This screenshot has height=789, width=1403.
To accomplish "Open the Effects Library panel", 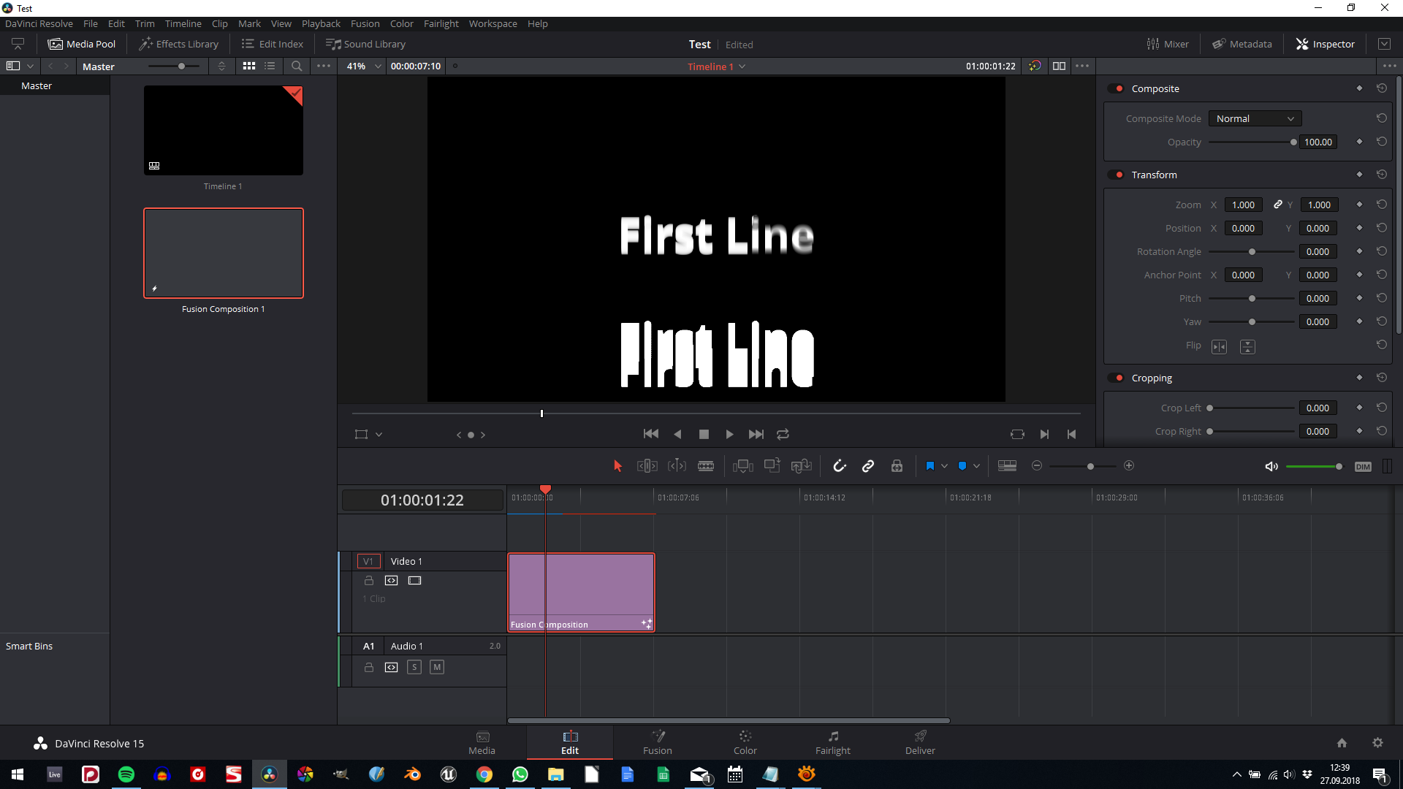I will pyautogui.click(x=179, y=44).
